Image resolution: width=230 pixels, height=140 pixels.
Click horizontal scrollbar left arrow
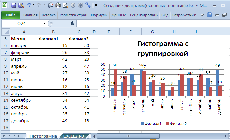(94, 136)
